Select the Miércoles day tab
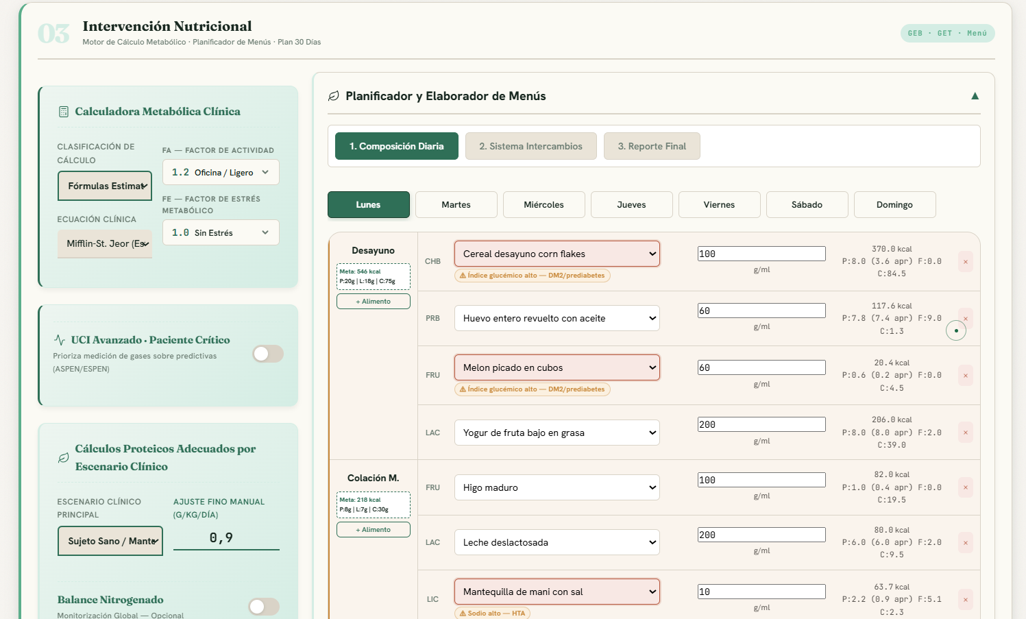Screen dimensions: 1026x619 [x=544, y=204]
